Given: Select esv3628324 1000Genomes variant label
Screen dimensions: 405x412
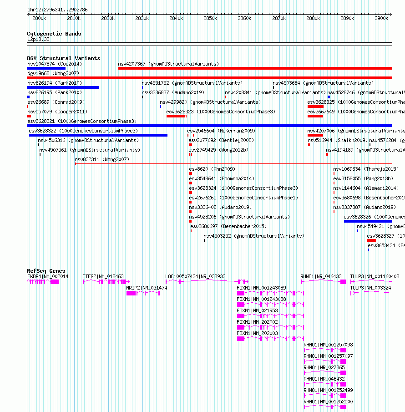Looking at the screenshot, I should [243, 188].
